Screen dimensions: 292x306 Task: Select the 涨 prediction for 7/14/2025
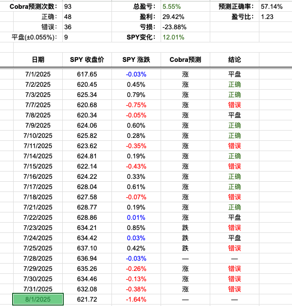click(185, 156)
